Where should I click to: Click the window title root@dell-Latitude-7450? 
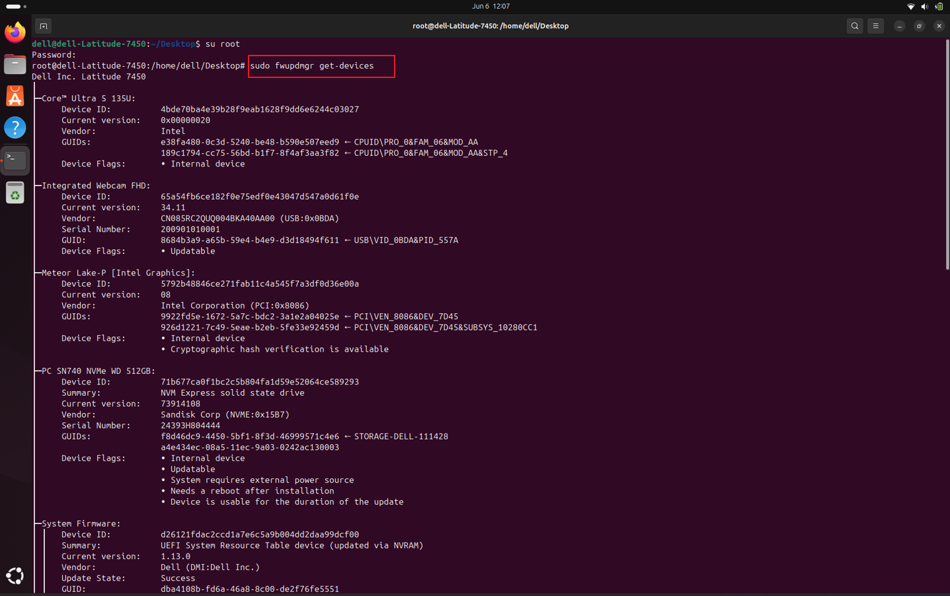(491, 26)
